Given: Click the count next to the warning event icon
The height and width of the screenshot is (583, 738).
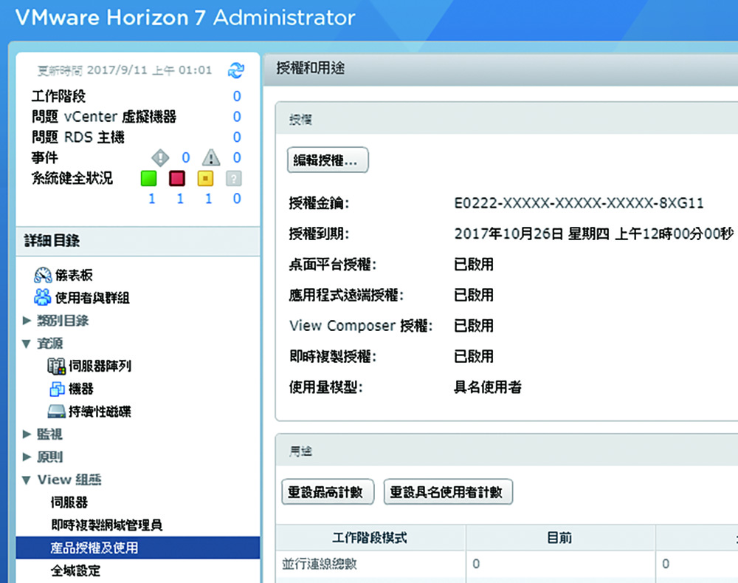Looking at the screenshot, I should (237, 157).
